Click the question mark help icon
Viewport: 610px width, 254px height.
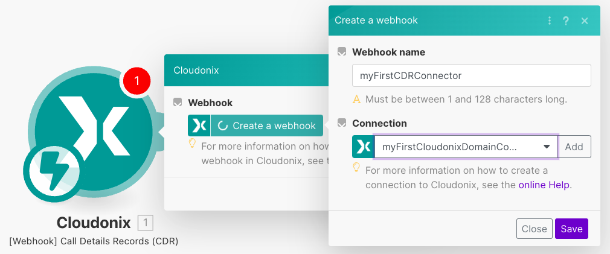pos(566,21)
